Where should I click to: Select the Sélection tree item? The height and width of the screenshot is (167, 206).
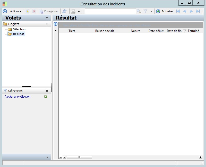(x=19, y=29)
